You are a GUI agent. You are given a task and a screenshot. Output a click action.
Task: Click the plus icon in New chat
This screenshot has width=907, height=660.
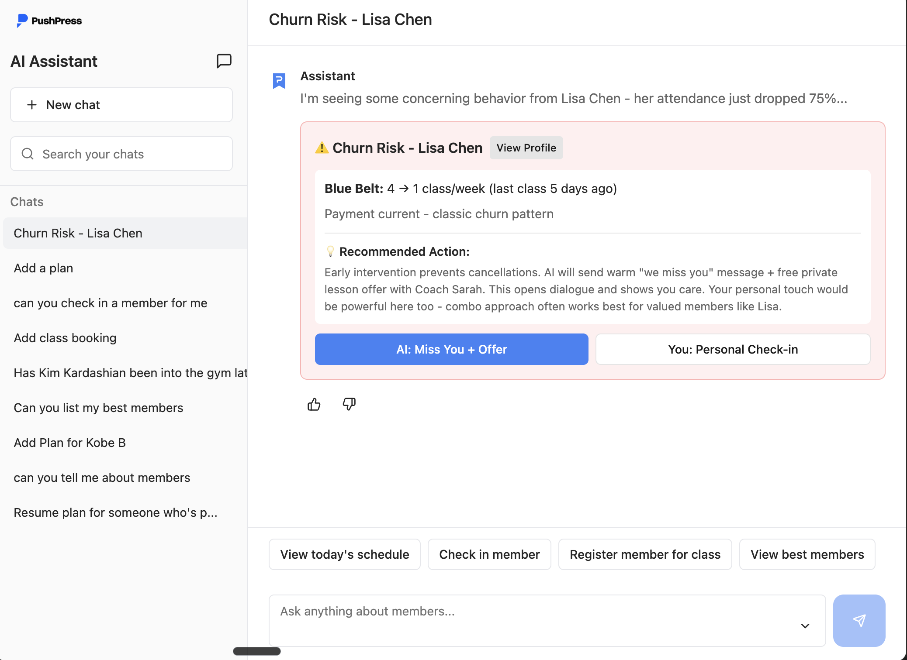coord(32,105)
